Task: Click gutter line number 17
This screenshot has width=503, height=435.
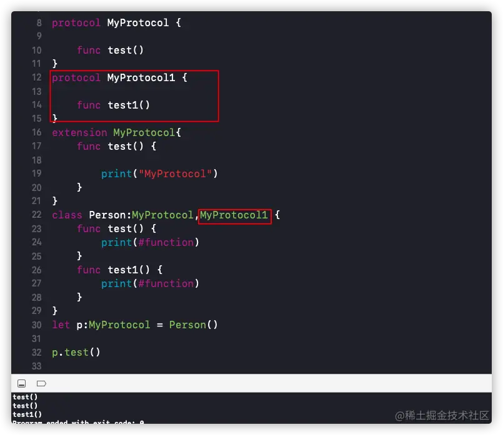Action: point(37,146)
